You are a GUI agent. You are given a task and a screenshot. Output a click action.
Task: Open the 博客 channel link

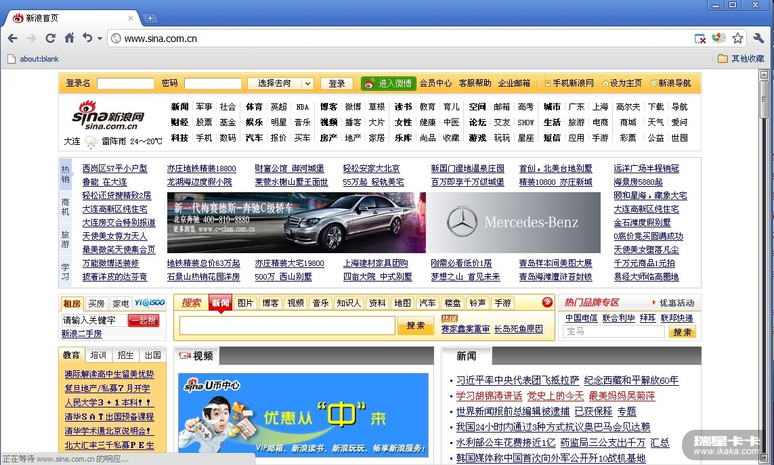[x=328, y=107]
